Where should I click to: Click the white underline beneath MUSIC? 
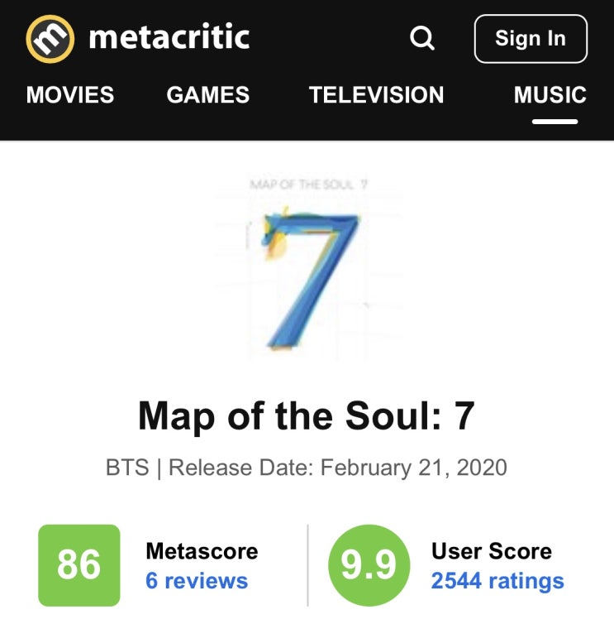point(555,122)
